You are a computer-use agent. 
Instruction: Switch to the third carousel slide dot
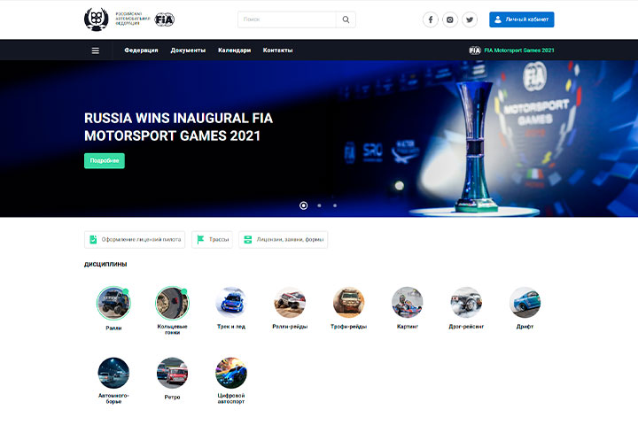(335, 205)
